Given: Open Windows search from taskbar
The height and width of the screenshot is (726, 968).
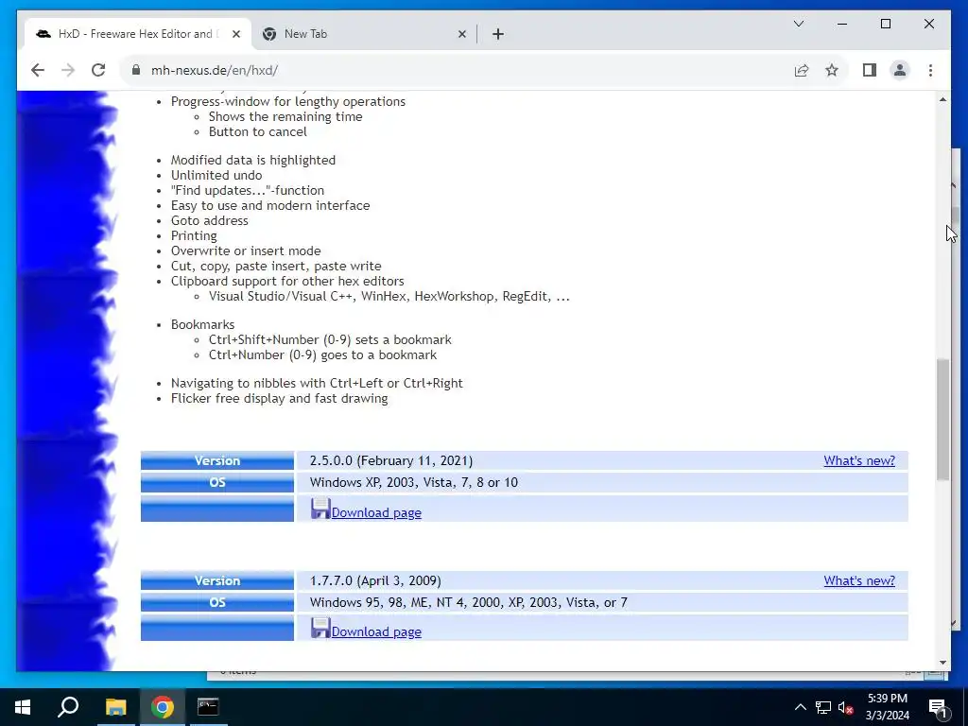Looking at the screenshot, I should pyautogui.click(x=68, y=707).
